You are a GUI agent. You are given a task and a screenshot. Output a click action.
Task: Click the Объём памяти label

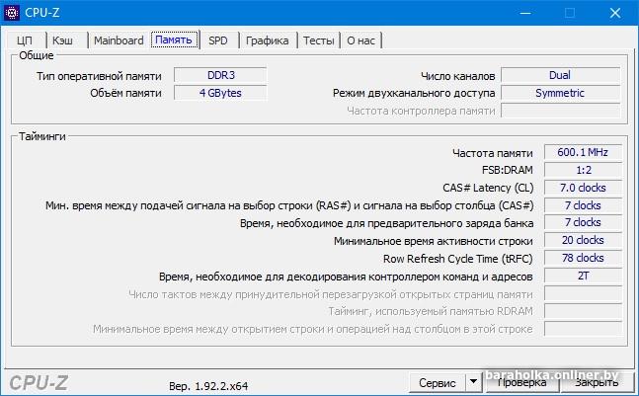pyautogui.click(x=126, y=93)
